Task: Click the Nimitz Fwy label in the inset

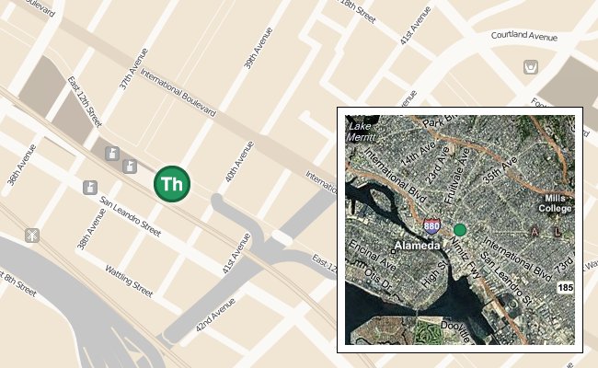Action: (465, 258)
